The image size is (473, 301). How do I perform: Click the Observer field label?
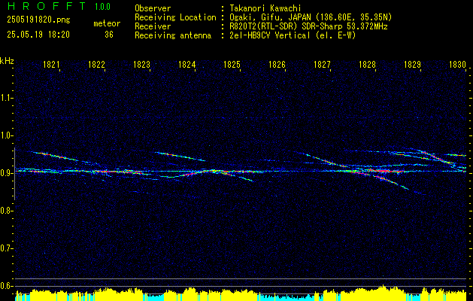point(153,8)
